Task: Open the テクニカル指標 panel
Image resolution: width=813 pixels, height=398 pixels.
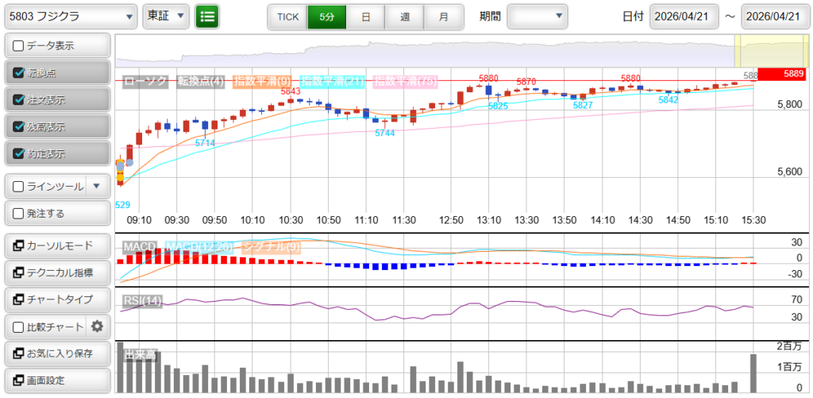Action: 56,272
